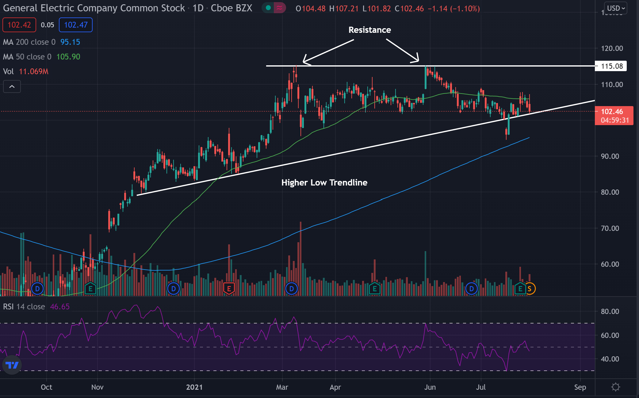Select the Vol indicator label

pos(8,71)
